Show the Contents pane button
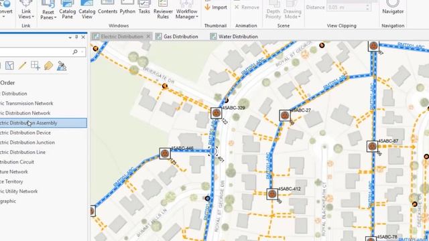This screenshot has width=429, height=241. 107,7
